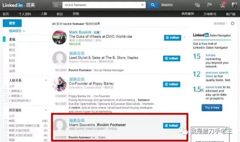Open the save-search dropdown next to the gear

[220, 24]
